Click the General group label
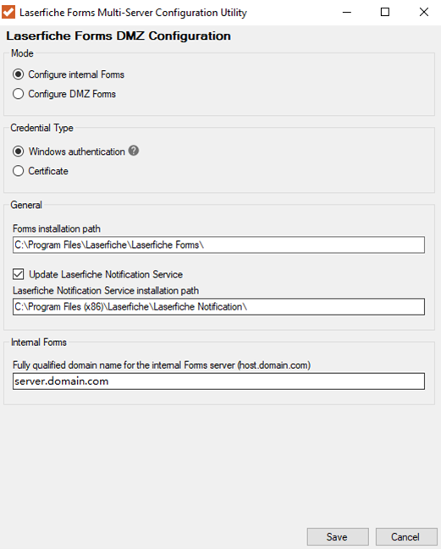Screen dimensions: 441x549 (26, 205)
